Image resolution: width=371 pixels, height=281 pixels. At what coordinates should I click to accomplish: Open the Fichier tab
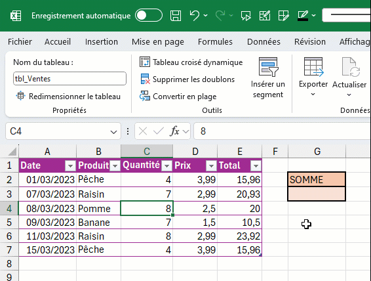[20, 42]
